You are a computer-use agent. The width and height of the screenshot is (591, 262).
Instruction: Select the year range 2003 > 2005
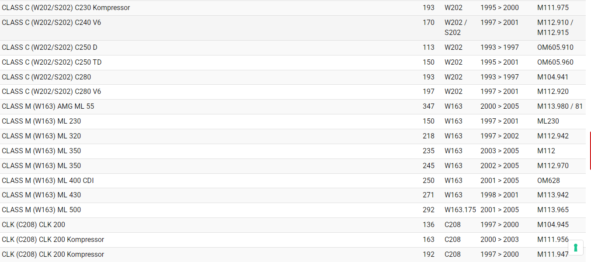(x=499, y=151)
